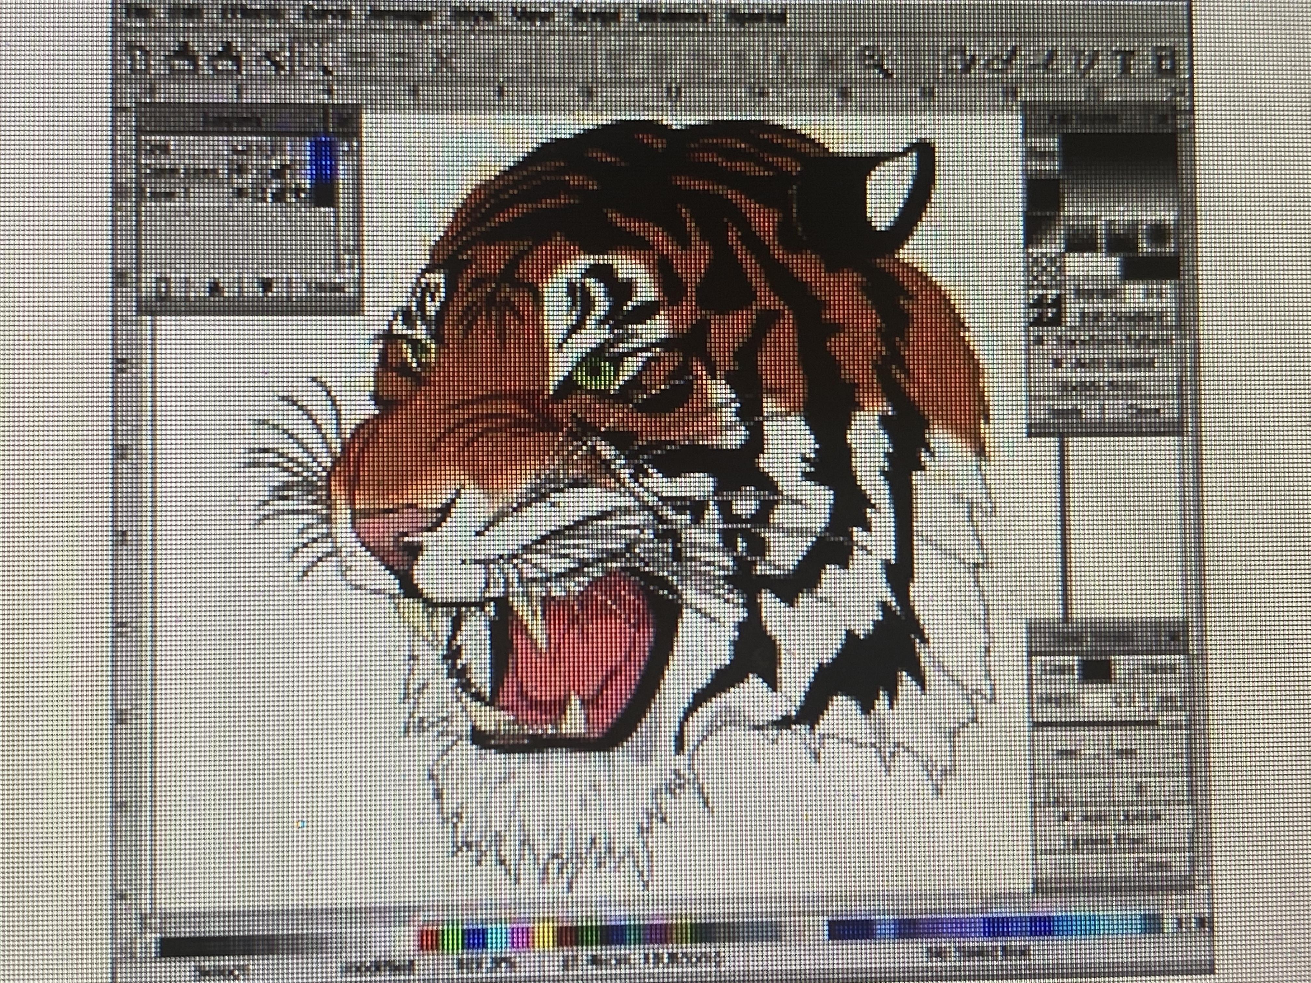
Task: Open the Windows menu
Action: coord(673,17)
